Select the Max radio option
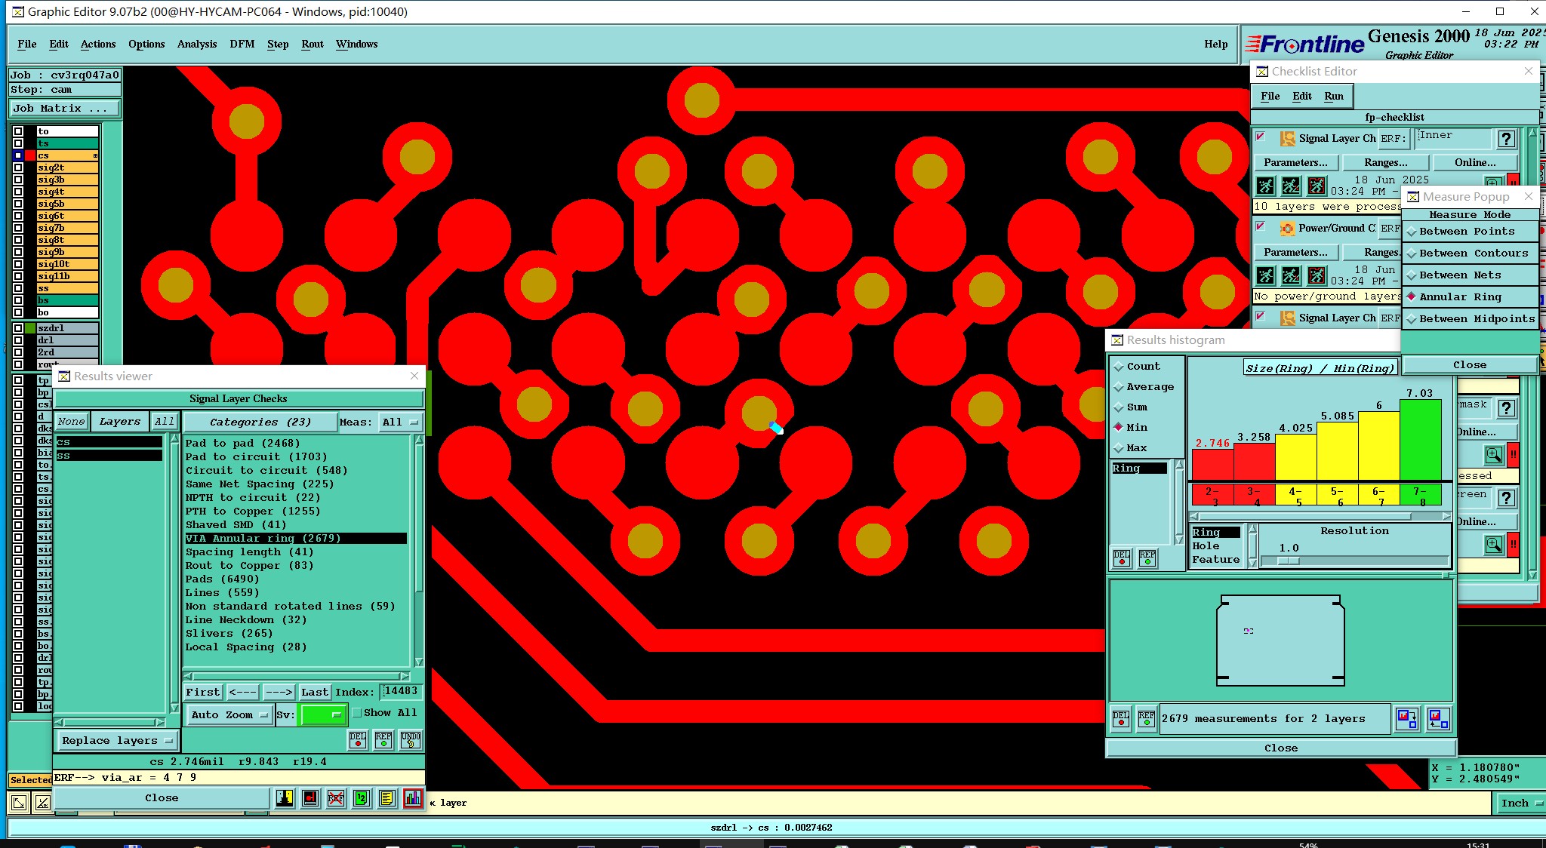This screenshot has height=848, width=1546. [1119, 448]
